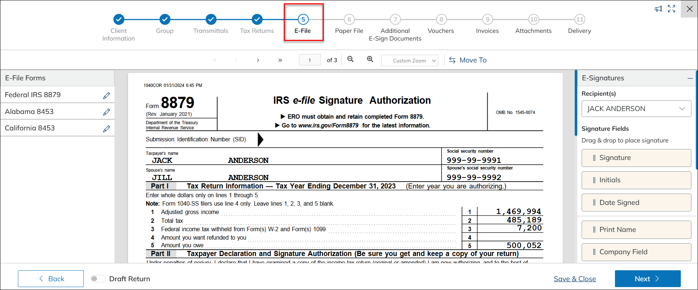Click the Move To button

click(x=468, y=60)
